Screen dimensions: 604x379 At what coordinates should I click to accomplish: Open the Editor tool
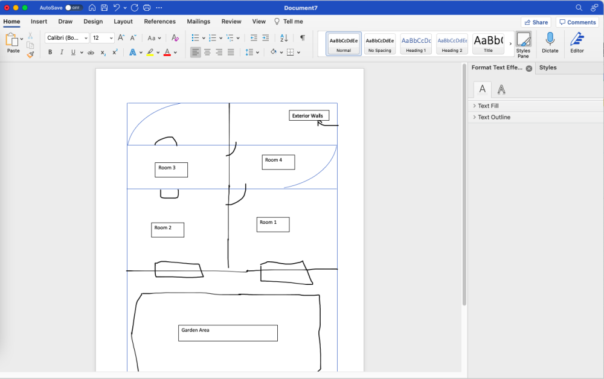577,42
